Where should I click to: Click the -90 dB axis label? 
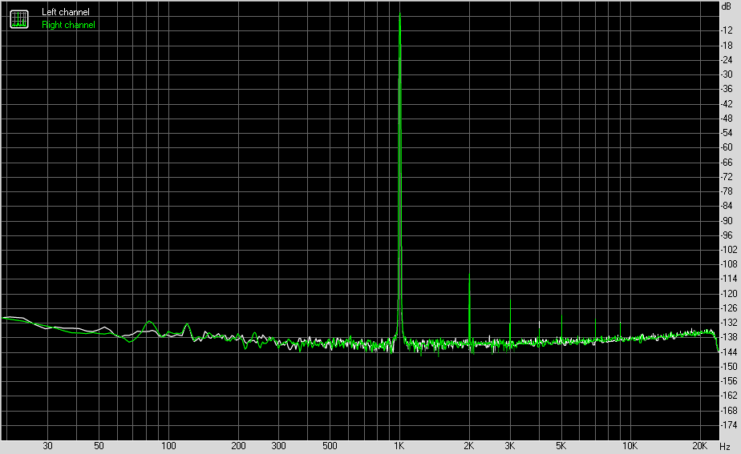click(x=728, y=220)
